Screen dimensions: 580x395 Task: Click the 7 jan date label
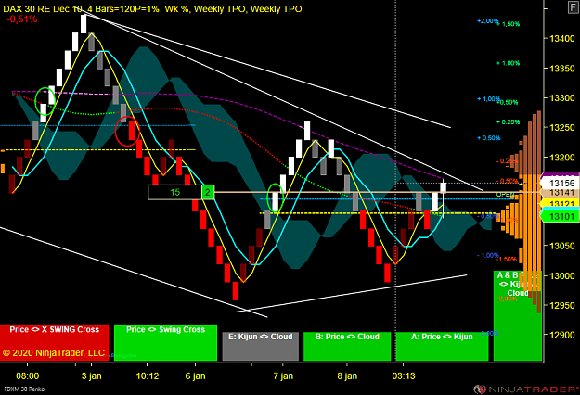click(283, 376)
